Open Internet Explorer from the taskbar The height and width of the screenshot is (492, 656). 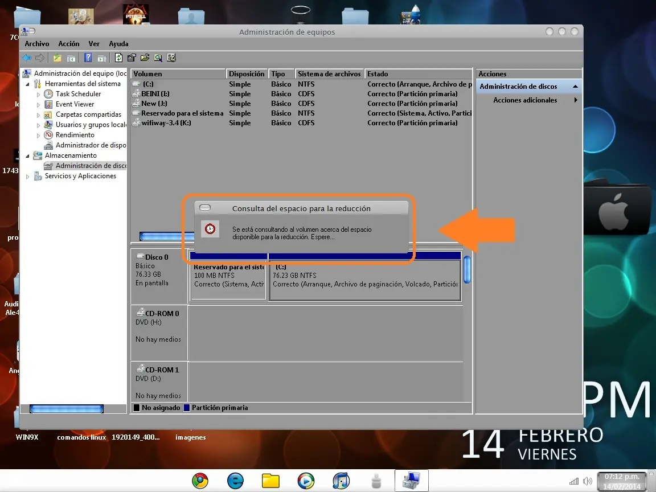coord(235,481)
